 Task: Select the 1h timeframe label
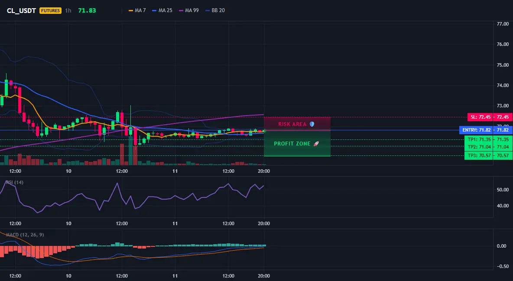click(68, 10)
